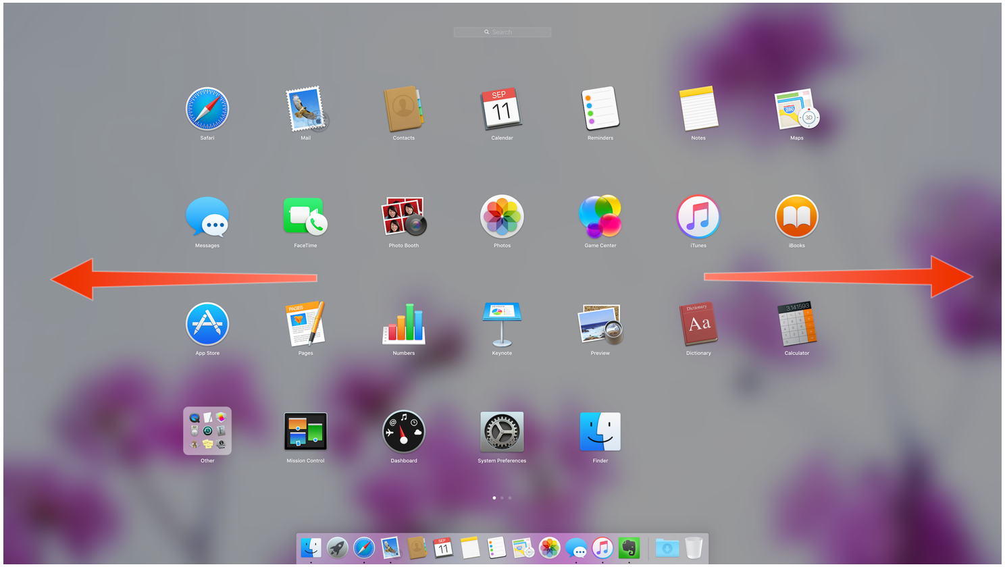The image size is (1005, 567).
Task: Launch the Dashboard app
Action: coord(404,431)
